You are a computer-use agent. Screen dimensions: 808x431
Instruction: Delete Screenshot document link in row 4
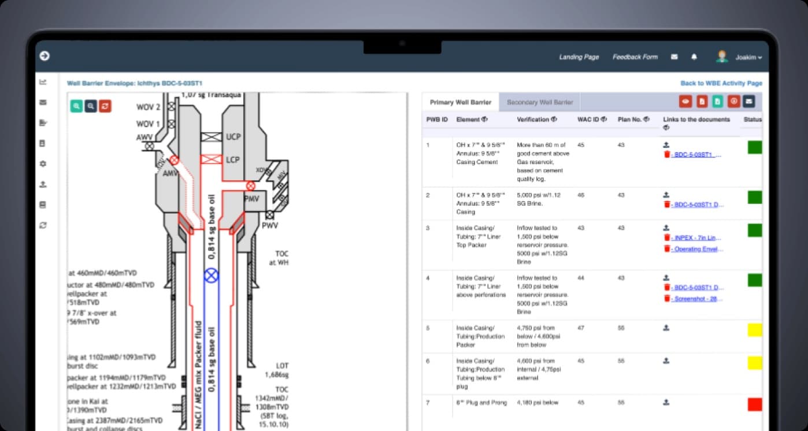(x=666, y=299)
